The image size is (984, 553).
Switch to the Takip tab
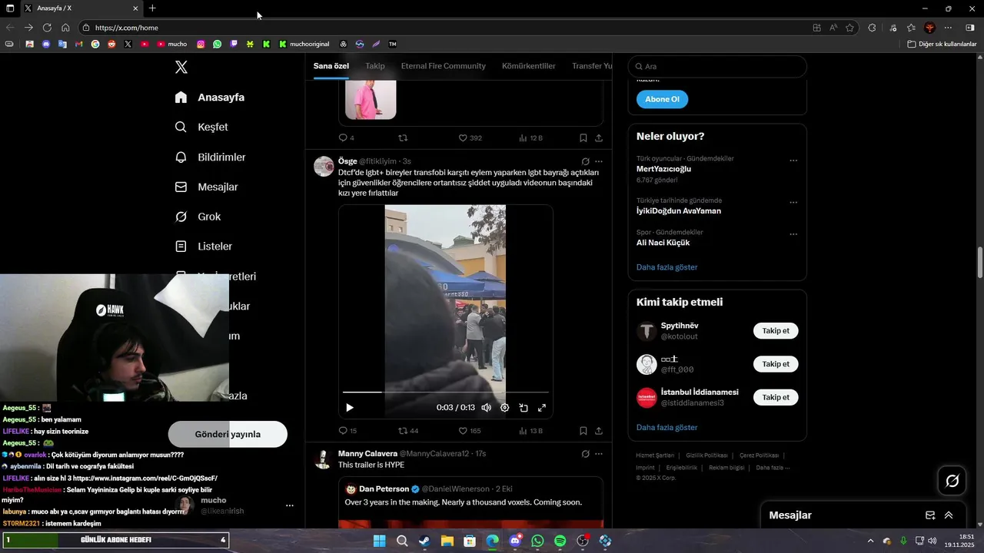pos(375,66)
